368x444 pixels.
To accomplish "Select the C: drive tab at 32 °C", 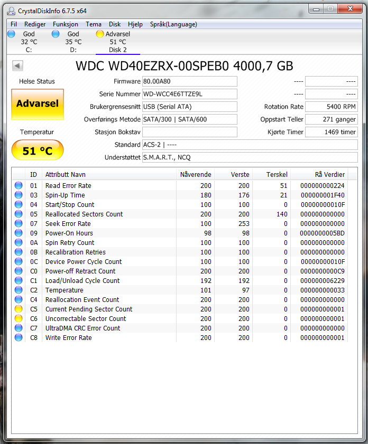I will point(29,42).
